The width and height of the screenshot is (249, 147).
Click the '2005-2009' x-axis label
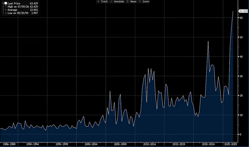click(x=120, y=144)
